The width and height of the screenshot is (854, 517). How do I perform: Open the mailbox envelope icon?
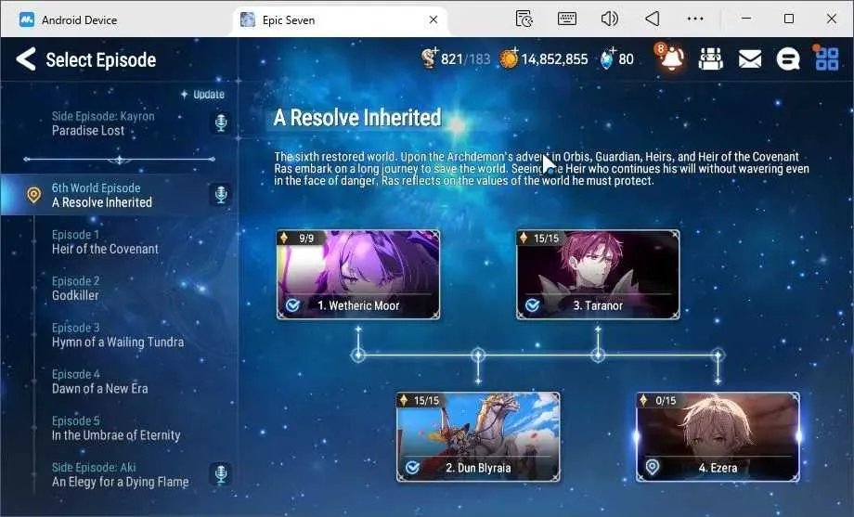click(749, 58)
